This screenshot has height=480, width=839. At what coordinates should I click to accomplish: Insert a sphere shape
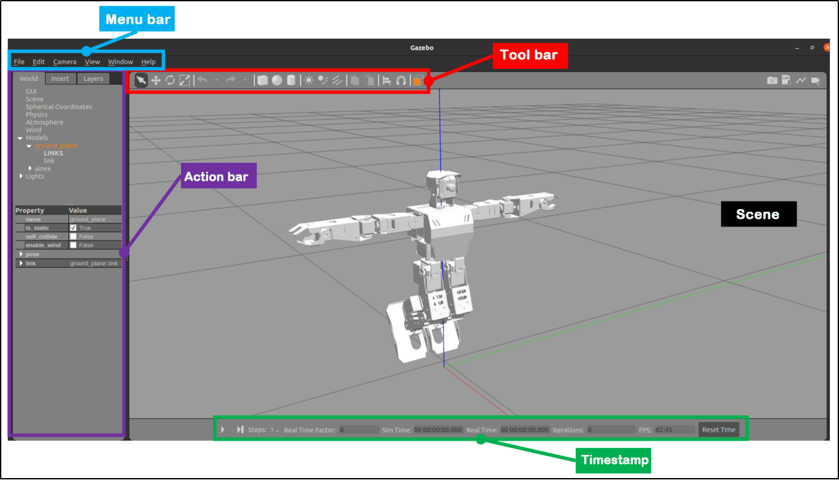[x=277, y=80]
